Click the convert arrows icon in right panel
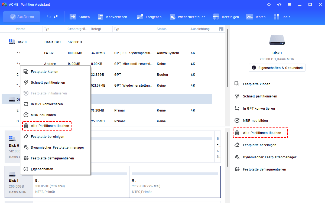This screenshot has height=203, width=325. pyautogui.click(x=237, y=109)
